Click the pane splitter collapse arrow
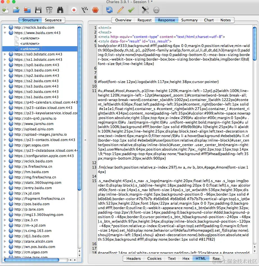The width and height of the screenshot is (259, 266). [x=85, y=140]
